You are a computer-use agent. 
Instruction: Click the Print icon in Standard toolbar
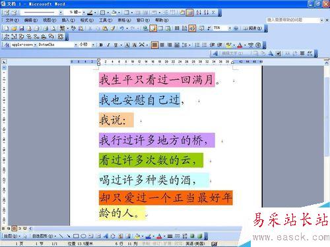(46, 28)
